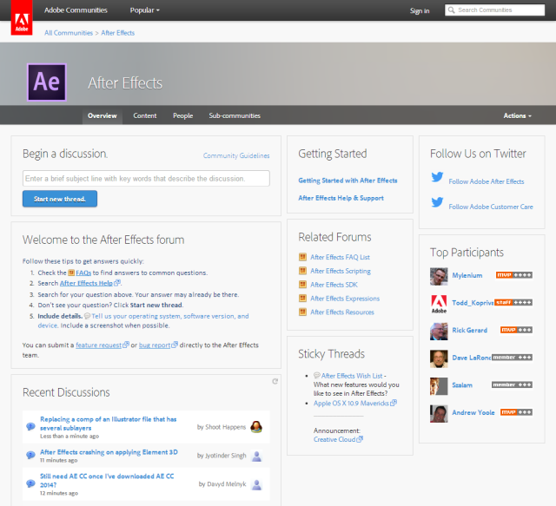Open the People tab

[x=183, y=115]
